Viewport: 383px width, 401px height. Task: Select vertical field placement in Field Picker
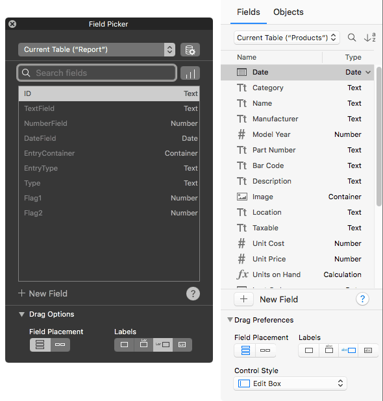point(40,345)
